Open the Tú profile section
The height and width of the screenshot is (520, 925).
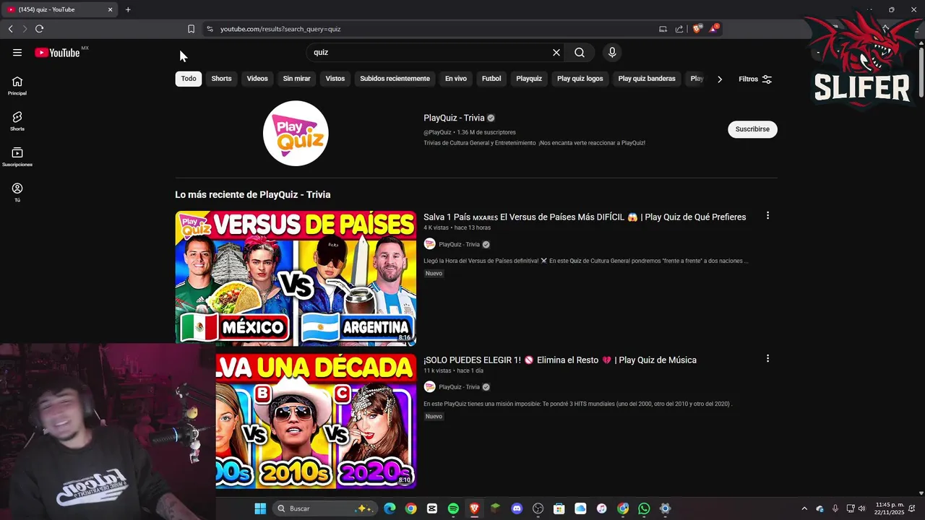tap(17, 192)
